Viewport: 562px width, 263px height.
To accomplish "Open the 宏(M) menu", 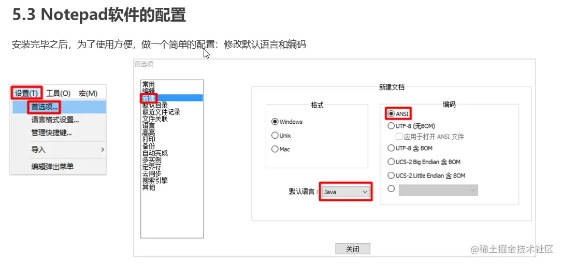I will 88,93.
